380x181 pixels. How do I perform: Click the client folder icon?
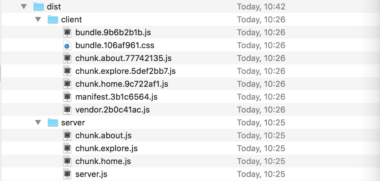coord(53,19)
